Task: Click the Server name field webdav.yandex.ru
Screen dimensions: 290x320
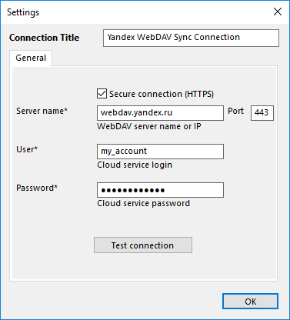Action: click(x=160, y=113)
